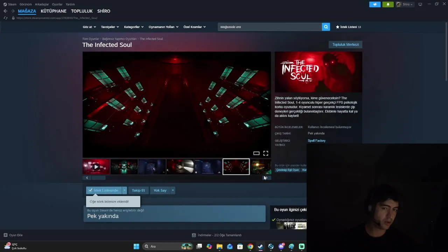This screenshot has height=252, width=448.
Task: Open the Steam menu
Action: [10, 4]
